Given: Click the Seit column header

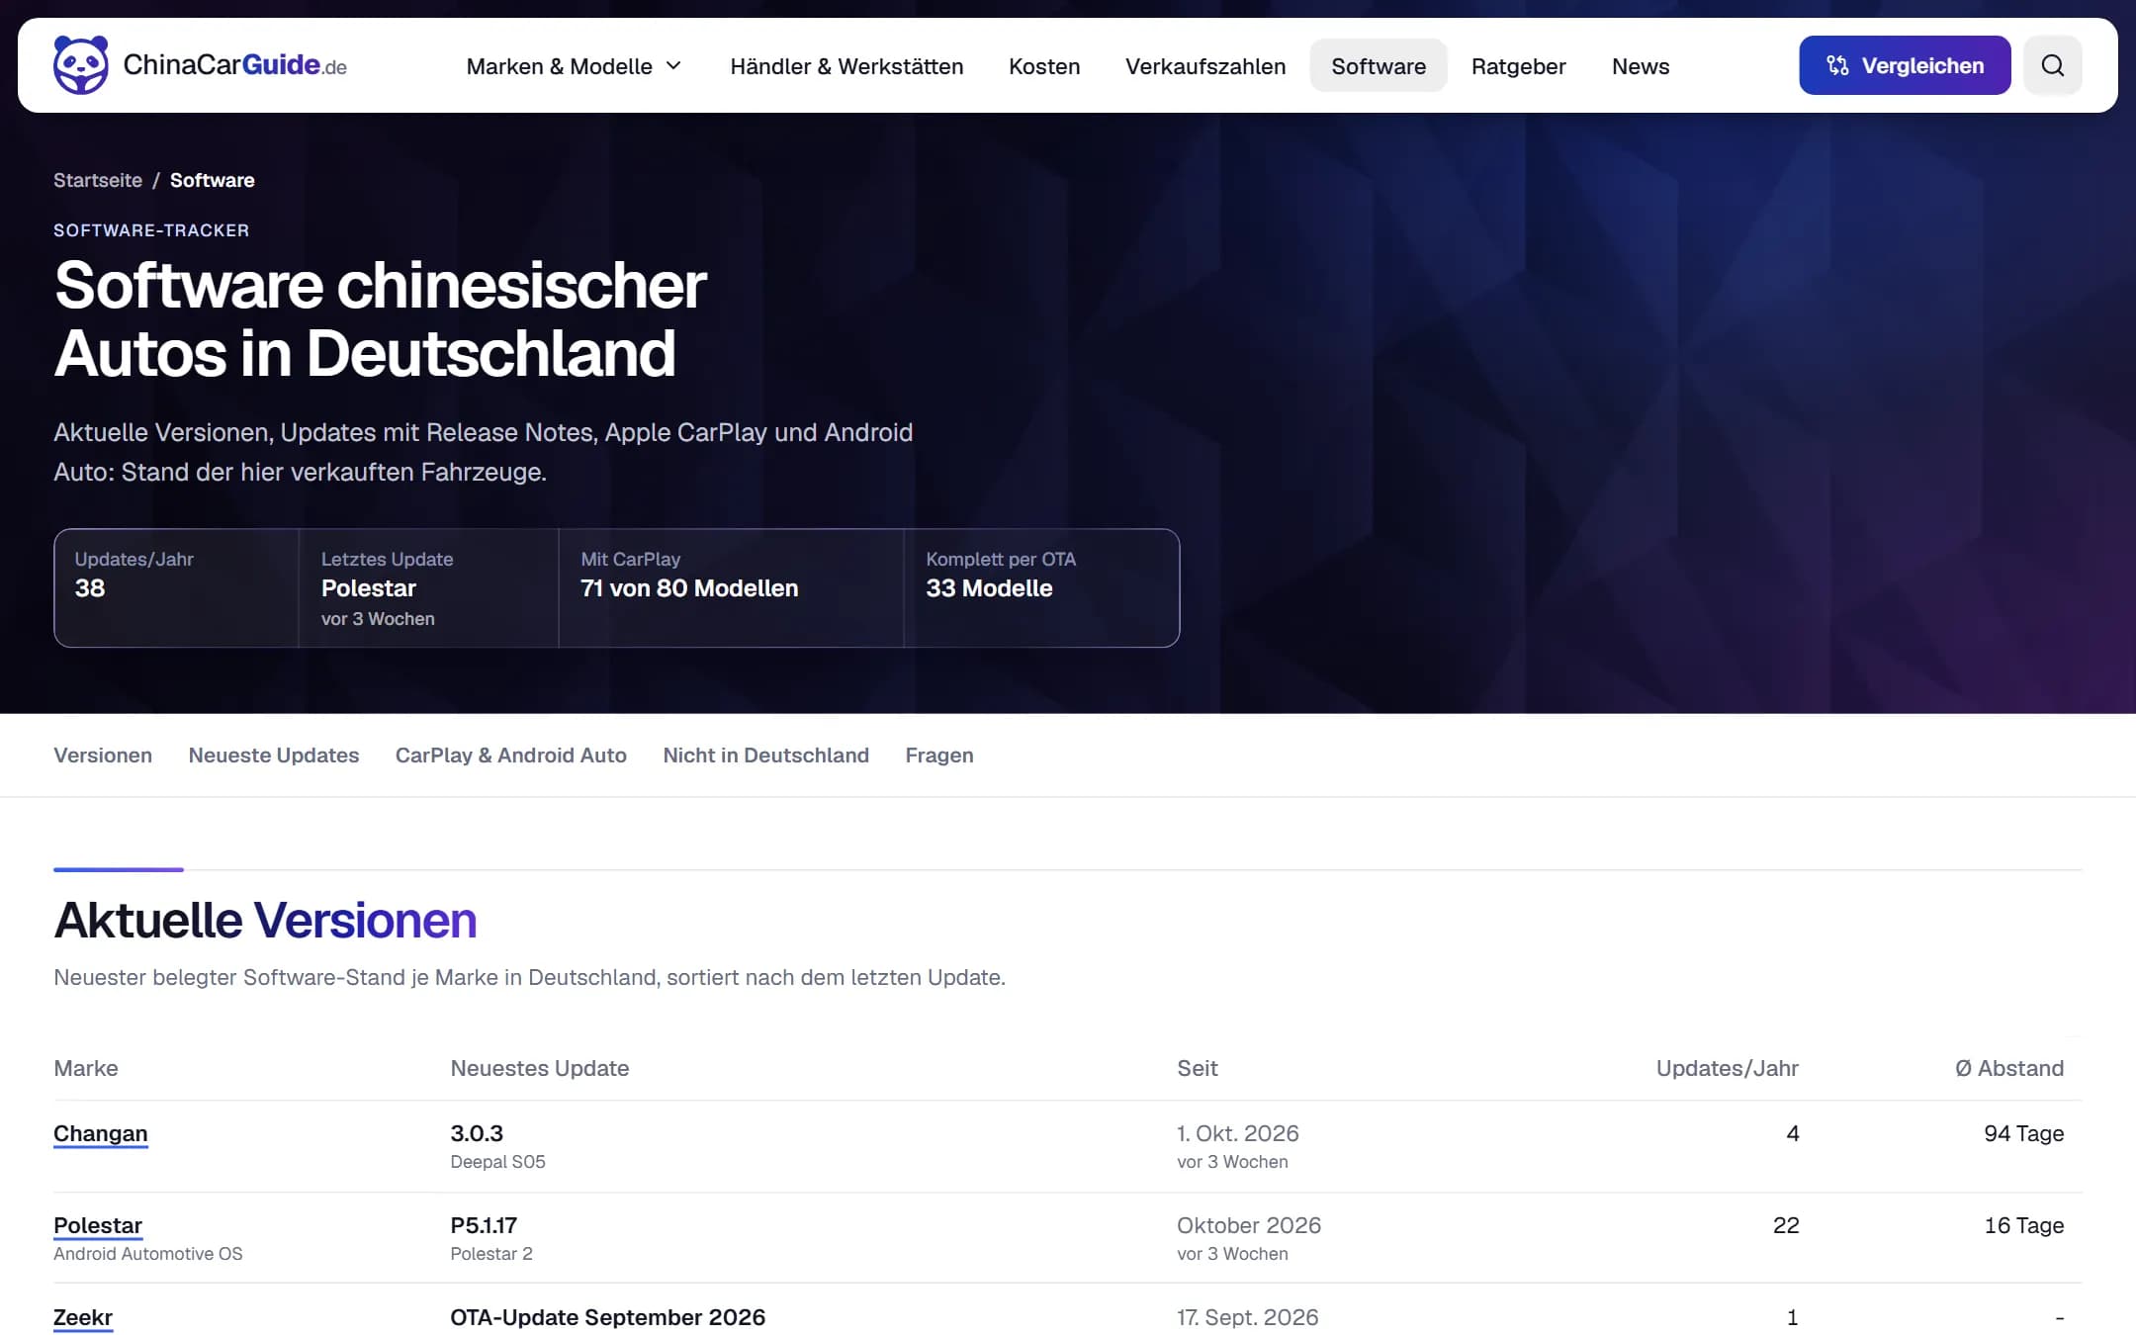Looking at the screenshot, I should click(x=1198, y=1068).
